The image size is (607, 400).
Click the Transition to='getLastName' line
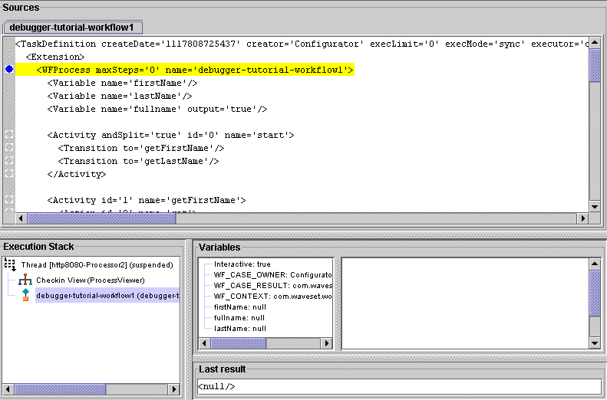138,161
